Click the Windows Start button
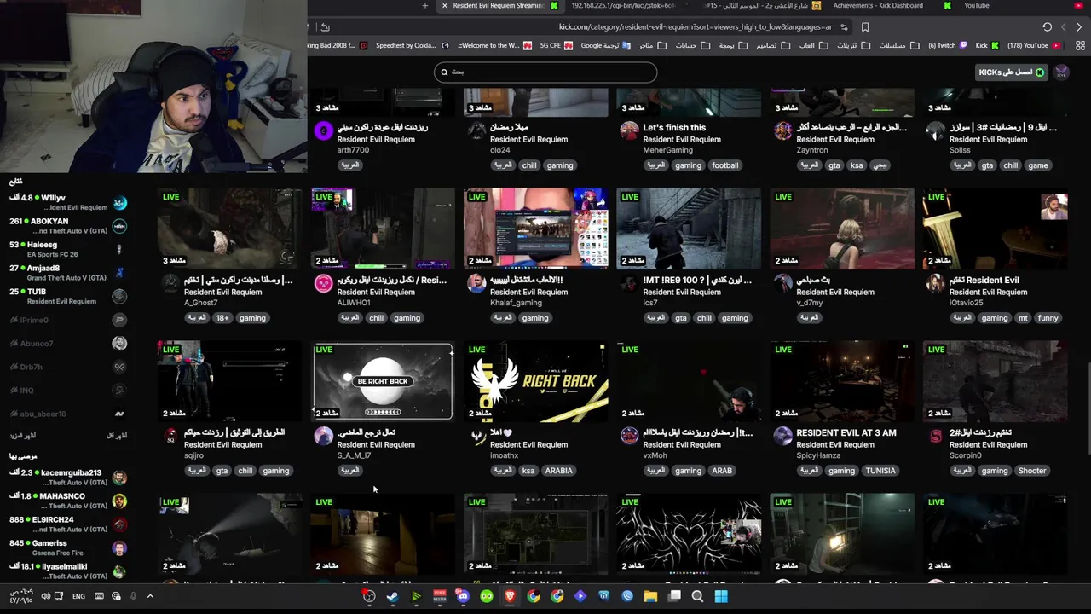 coord(721,596)
